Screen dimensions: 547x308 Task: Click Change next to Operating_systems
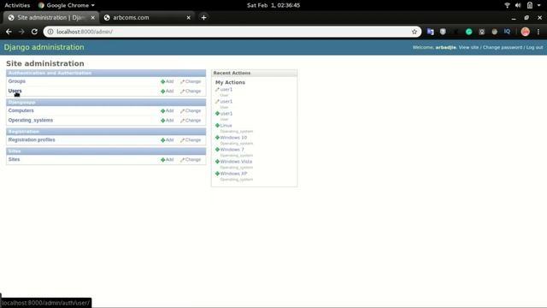point(191,121)
